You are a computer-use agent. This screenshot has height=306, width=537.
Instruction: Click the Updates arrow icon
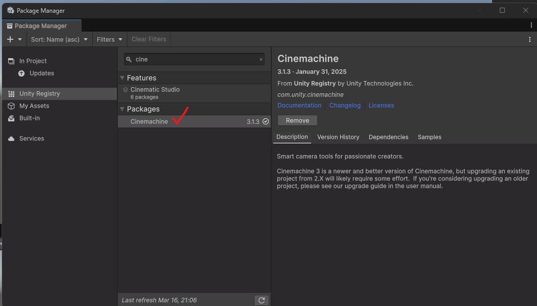(x=21, y=73)
